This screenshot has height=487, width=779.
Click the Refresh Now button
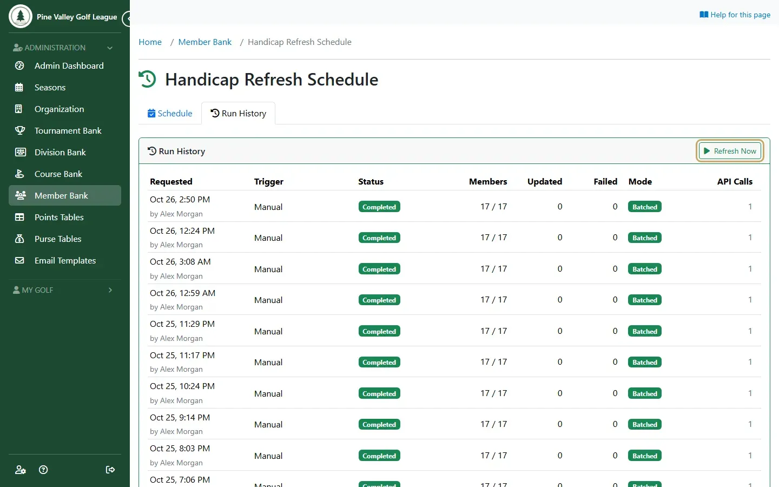point(730,151)
